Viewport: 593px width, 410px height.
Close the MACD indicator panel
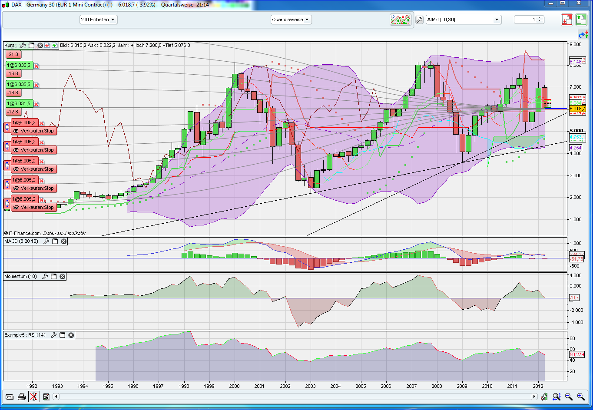coord(64,241)
